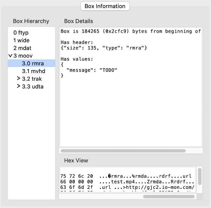
Task: Click the Hex View horizontal scrollbar
Action: (169, 196)
